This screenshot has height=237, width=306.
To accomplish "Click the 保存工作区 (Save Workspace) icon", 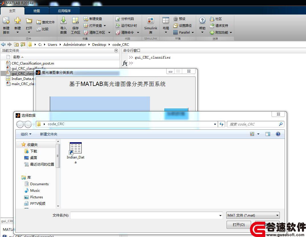I will (75, 20).
